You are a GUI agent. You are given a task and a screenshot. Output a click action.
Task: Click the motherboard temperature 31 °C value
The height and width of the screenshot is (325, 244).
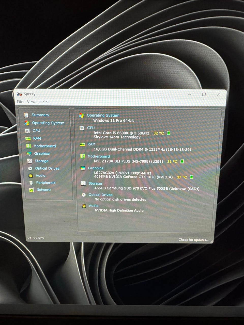[173, 161]
